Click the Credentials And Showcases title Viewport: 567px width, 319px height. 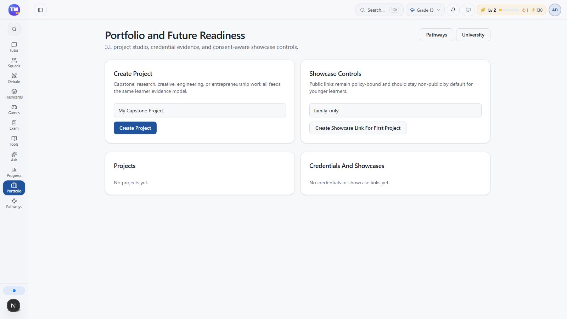[x=347, y=166]
